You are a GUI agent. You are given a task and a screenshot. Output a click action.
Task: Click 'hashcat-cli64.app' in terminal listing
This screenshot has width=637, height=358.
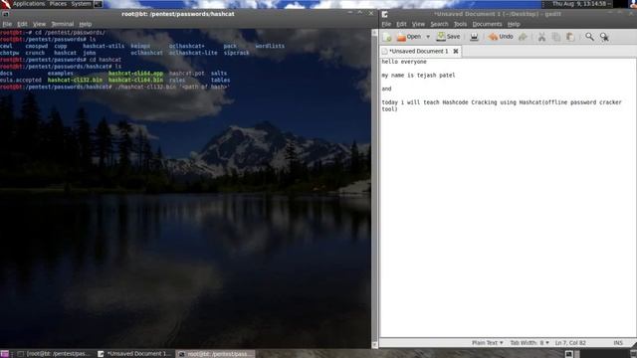pos(135,74)
